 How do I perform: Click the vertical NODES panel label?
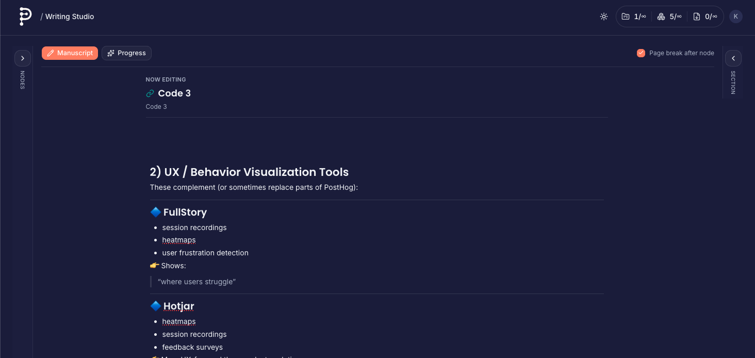coord(23,80)
